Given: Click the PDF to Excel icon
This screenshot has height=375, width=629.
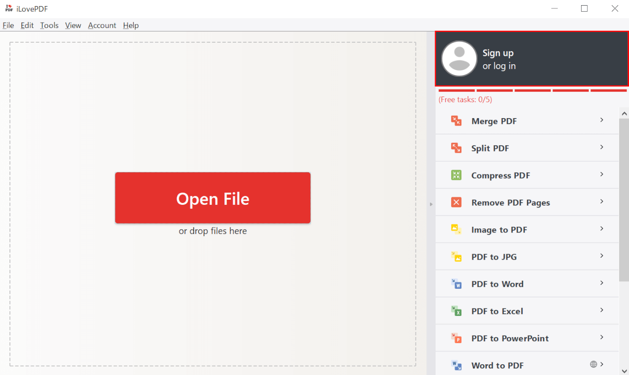Looking at the screenshot, I should pos(456,311).
